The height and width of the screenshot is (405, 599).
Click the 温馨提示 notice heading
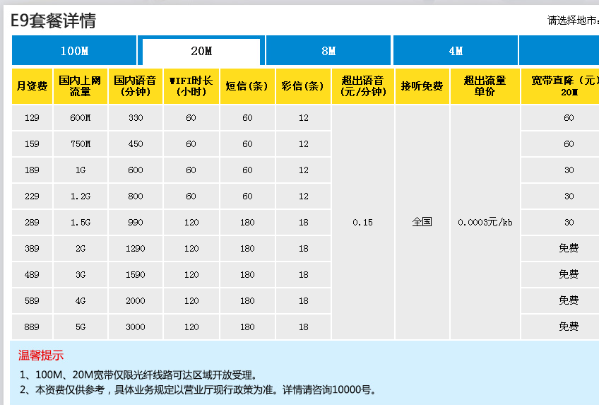click(41, 355)
